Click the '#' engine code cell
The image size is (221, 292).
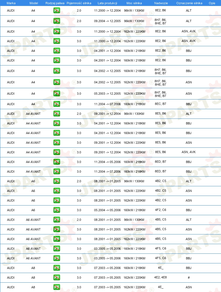pyautogui.click(x=189, y=278)
